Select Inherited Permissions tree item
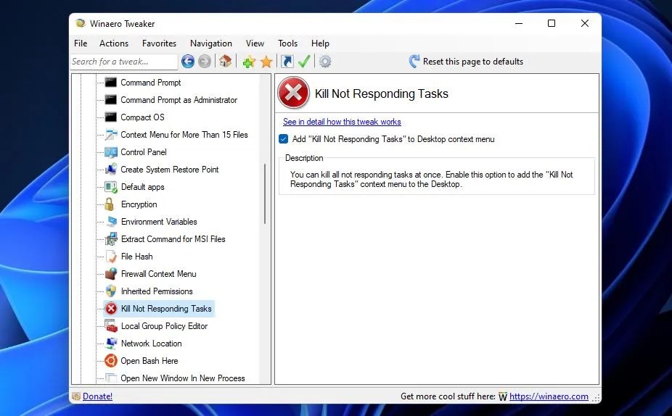672x416 pixels. (x=157, y=291)
